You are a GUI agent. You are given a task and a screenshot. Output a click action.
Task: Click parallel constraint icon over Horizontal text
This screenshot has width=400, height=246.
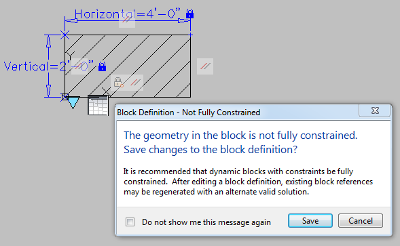tap(127, 20)
